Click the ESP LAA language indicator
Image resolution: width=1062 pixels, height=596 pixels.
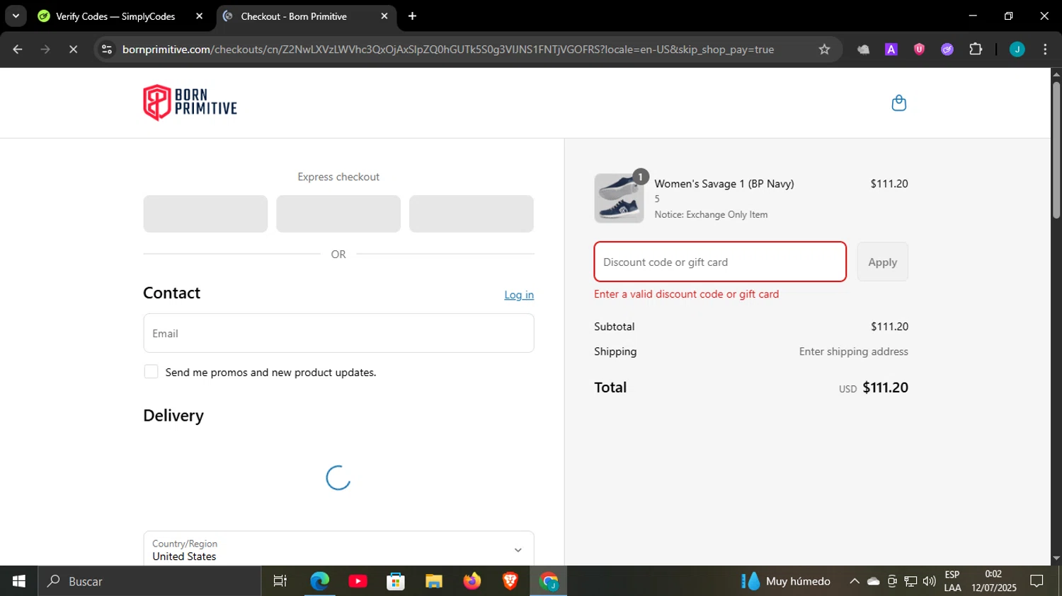(x=952, y=581)
